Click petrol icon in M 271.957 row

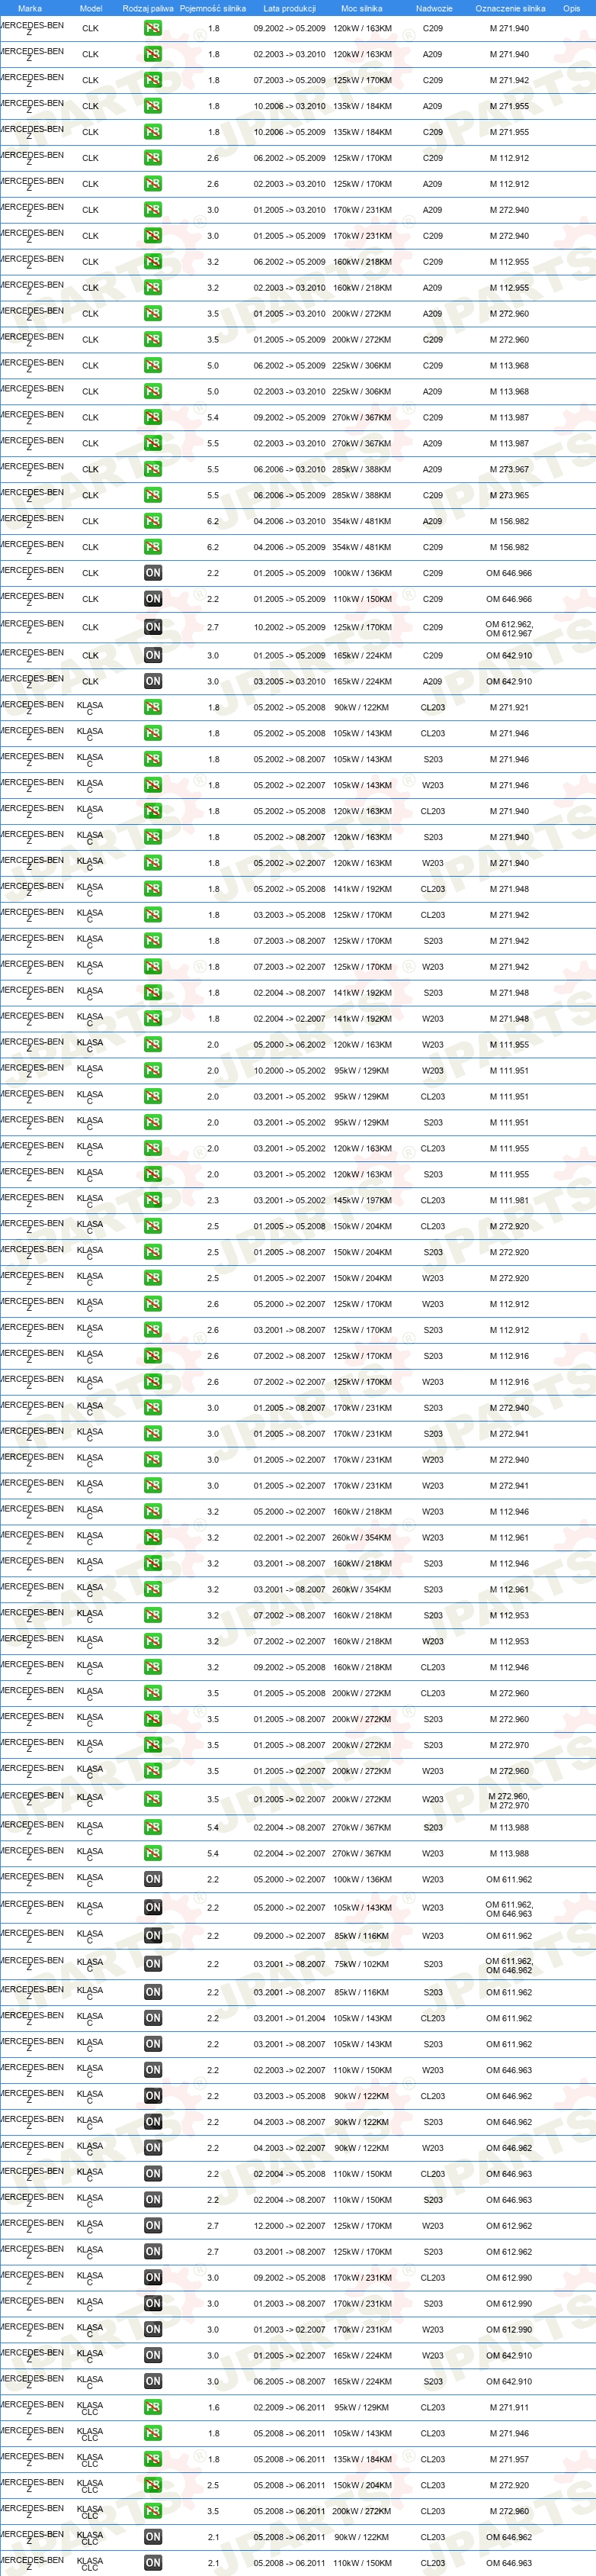[x=152, y=2459]
